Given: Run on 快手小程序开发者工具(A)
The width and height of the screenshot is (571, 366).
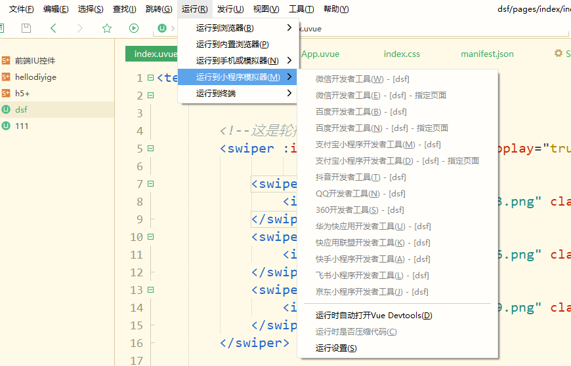Looking at the screenshot, I should pyautogui.click(x=398, y=259).
